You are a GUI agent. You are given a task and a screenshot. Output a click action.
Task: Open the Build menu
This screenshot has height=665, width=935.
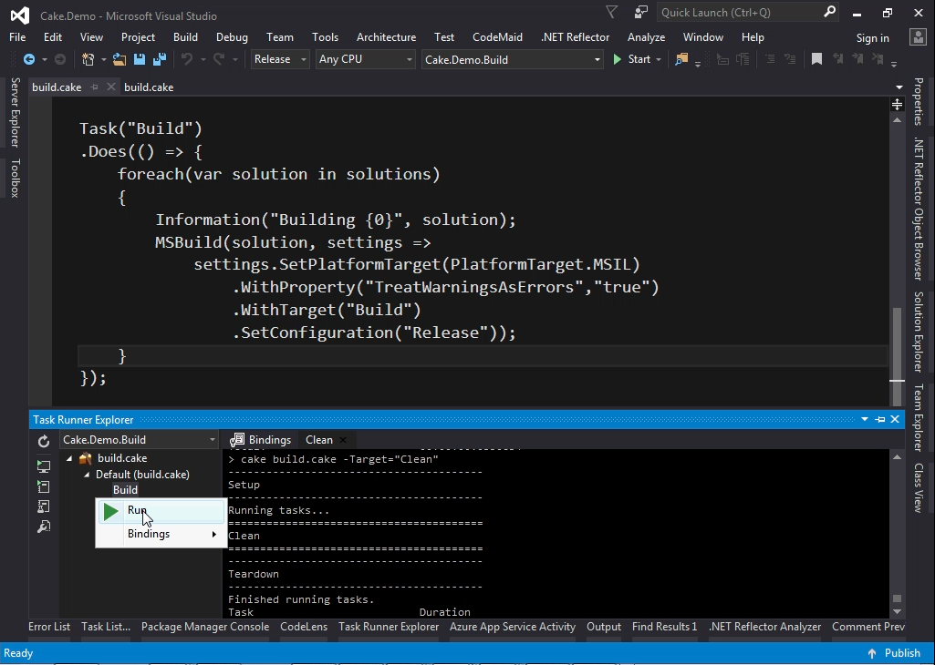point(185,37)
